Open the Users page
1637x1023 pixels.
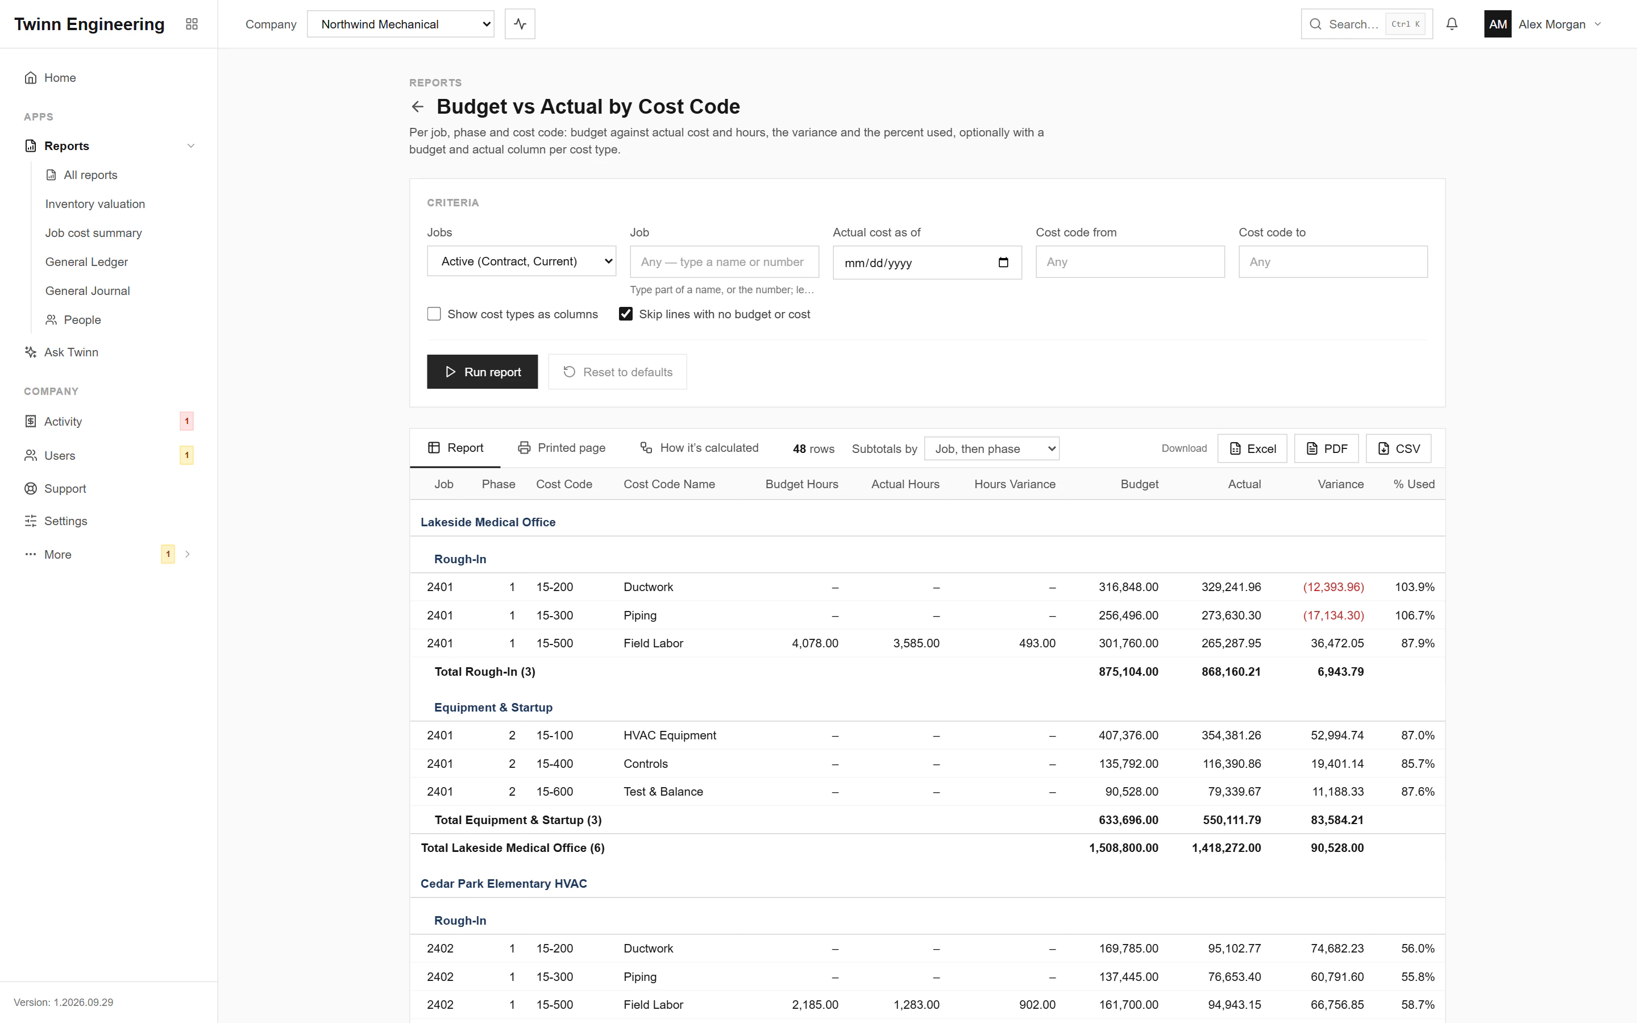tap(108, 455)
